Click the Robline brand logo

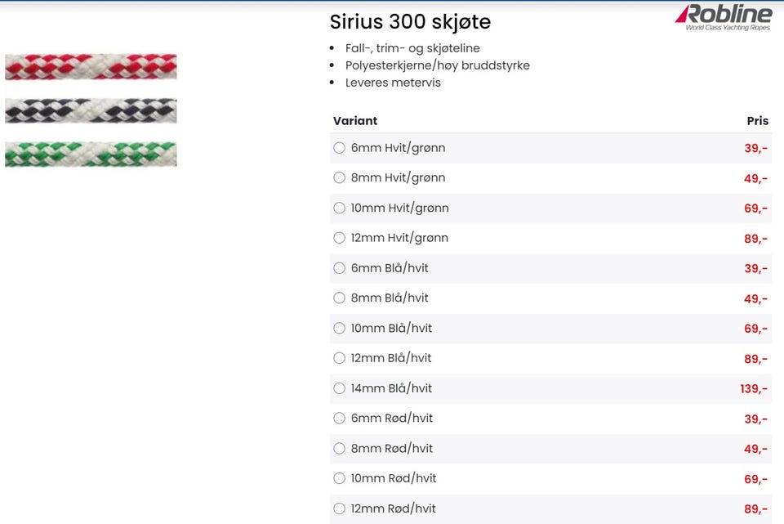point(724,17)
